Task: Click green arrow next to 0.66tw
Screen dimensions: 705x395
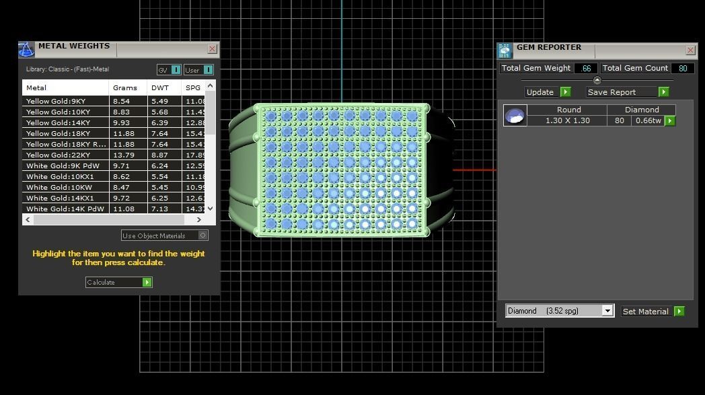Action: tap(670, 120)
